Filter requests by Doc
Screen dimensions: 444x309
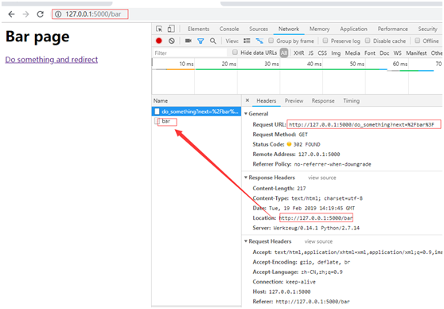click(x=384, y=53)
